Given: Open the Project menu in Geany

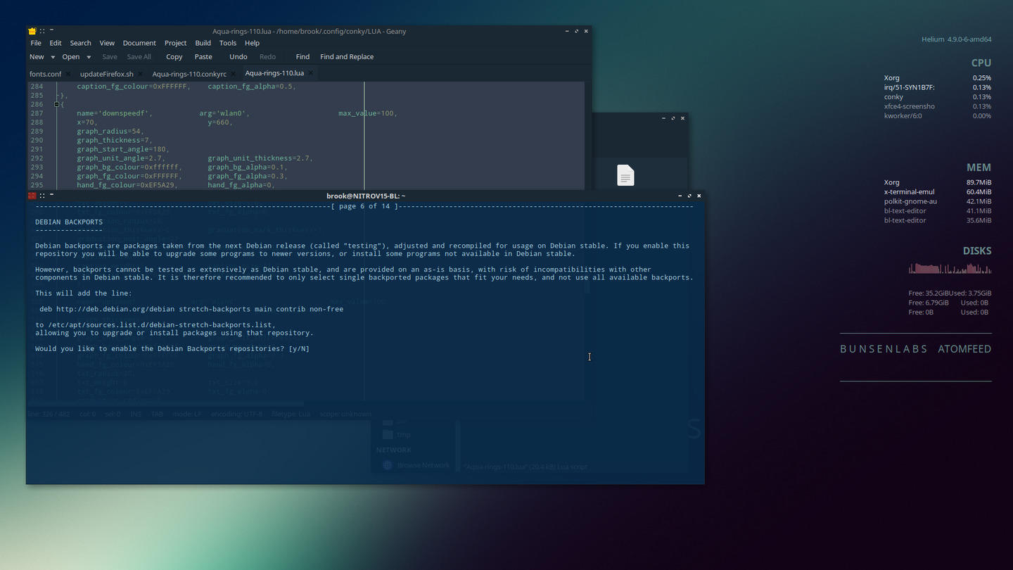Looking at the screenshot, I should tap(175, 43).
